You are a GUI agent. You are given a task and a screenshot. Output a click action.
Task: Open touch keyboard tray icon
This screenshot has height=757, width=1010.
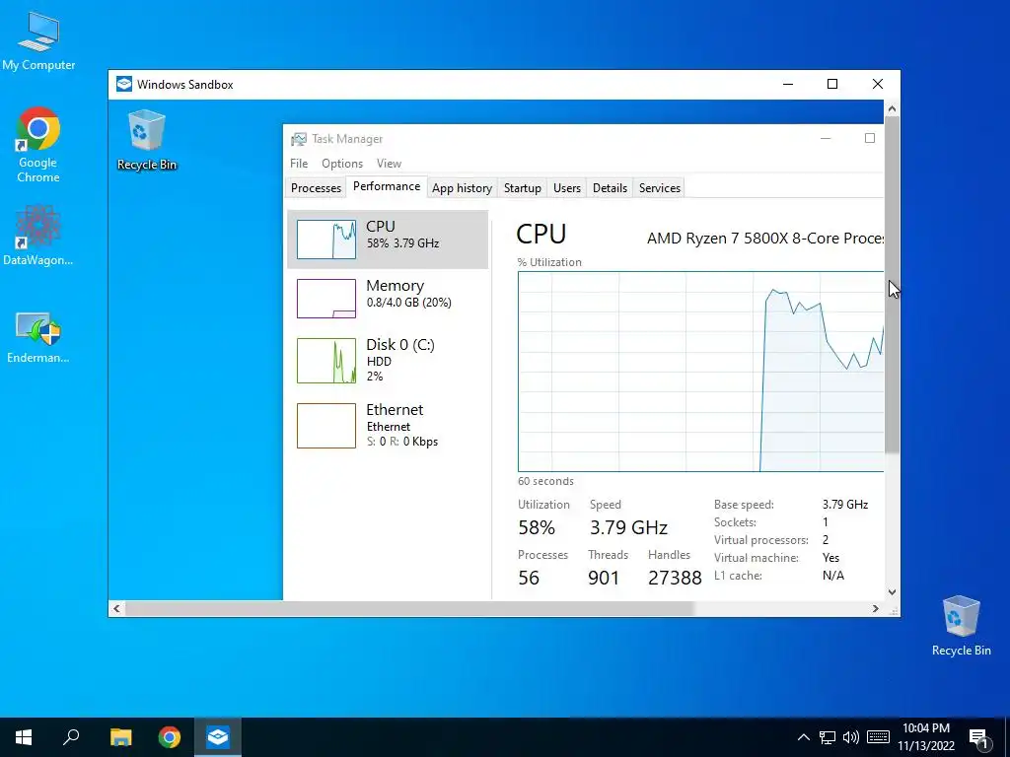878,737
